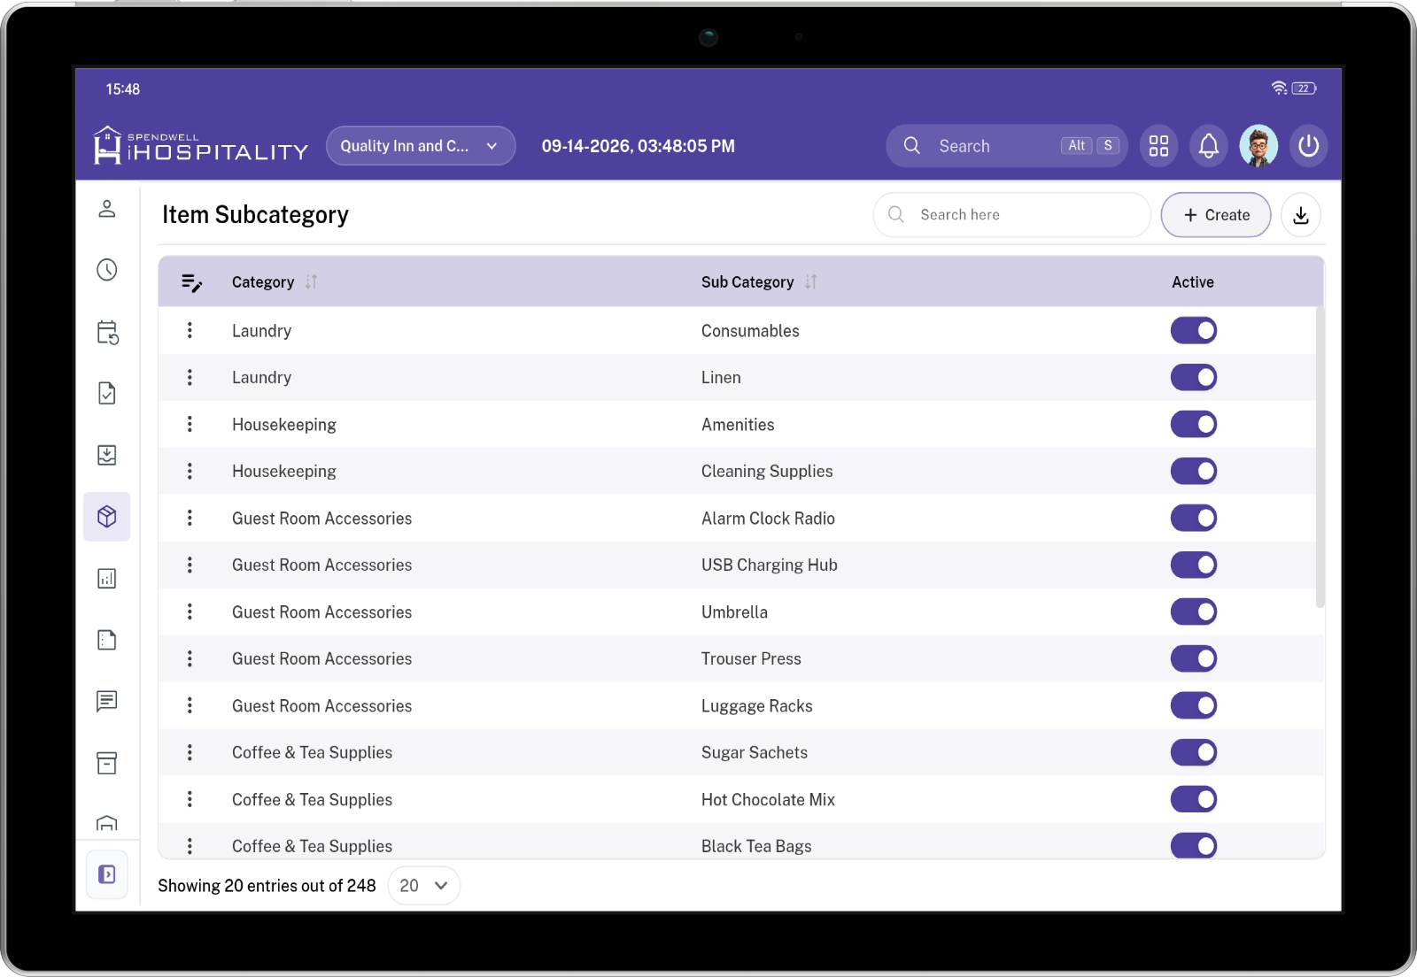The image size is (1417, 977).
Task: Focus the global Search field
Action: (1007, 146)
